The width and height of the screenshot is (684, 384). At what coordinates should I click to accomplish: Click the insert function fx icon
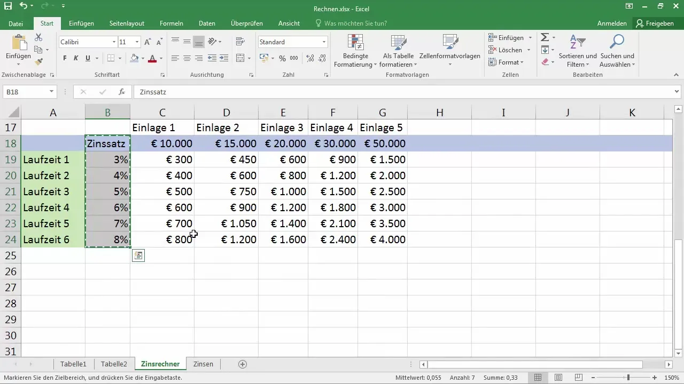[x=122, y=92]
